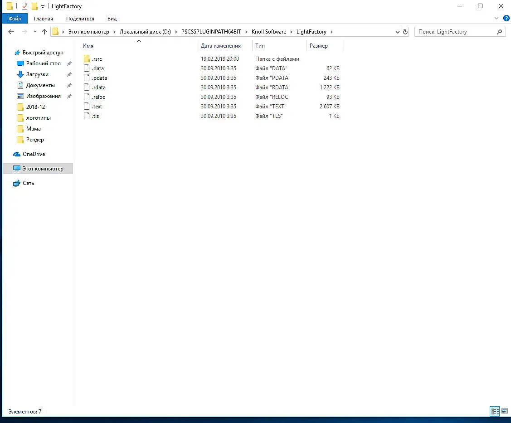Navigate to Knoll Software in breadcrumb
Viewport: 511px width, 423px height.
[x=269, y=32]
